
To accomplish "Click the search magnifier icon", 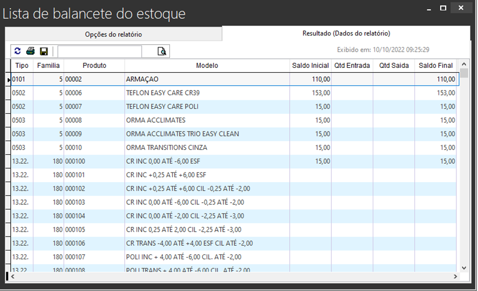I will click(x=161, y=51).
